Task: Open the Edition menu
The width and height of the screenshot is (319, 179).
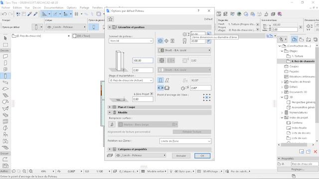Action: tap(17, 7)
